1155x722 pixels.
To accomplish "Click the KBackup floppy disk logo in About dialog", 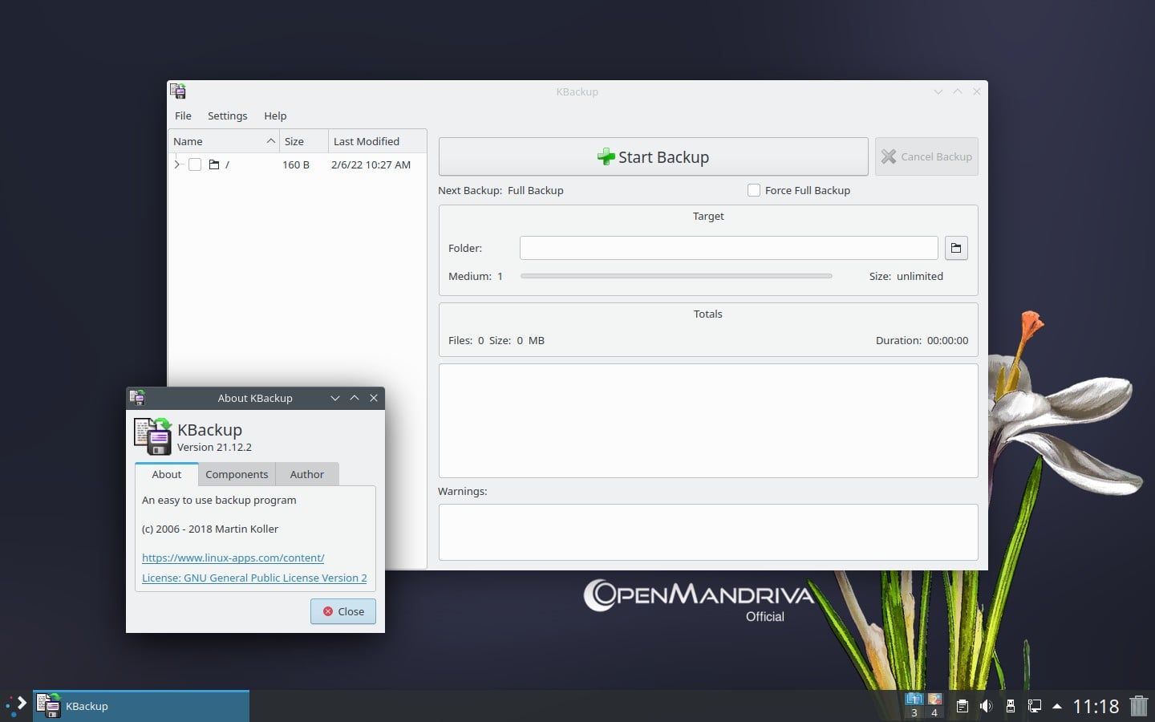I will click(153, 436).
